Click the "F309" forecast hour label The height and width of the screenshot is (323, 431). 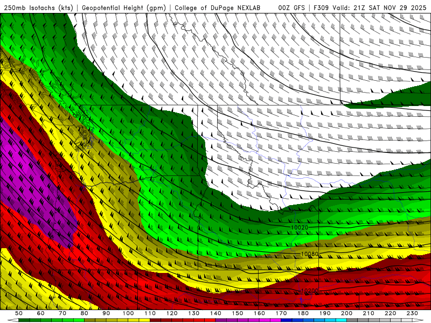[x=321, y=8]
